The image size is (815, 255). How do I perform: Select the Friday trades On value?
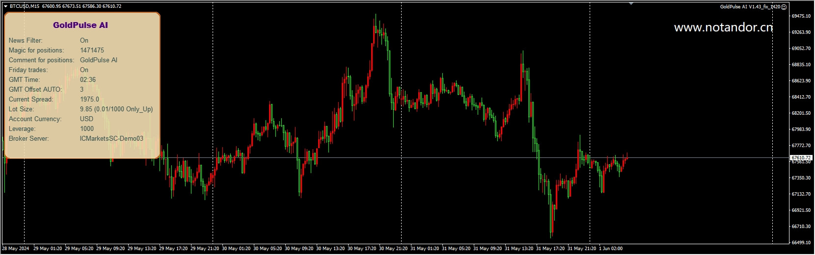click(84, 70)
